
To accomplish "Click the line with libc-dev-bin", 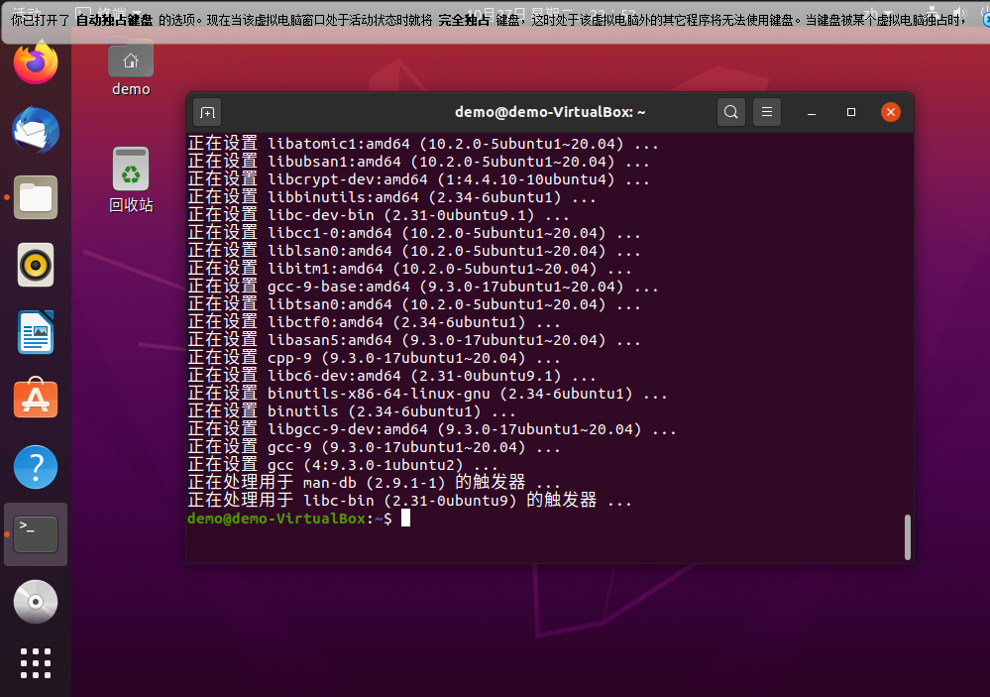I will [379, 215].
